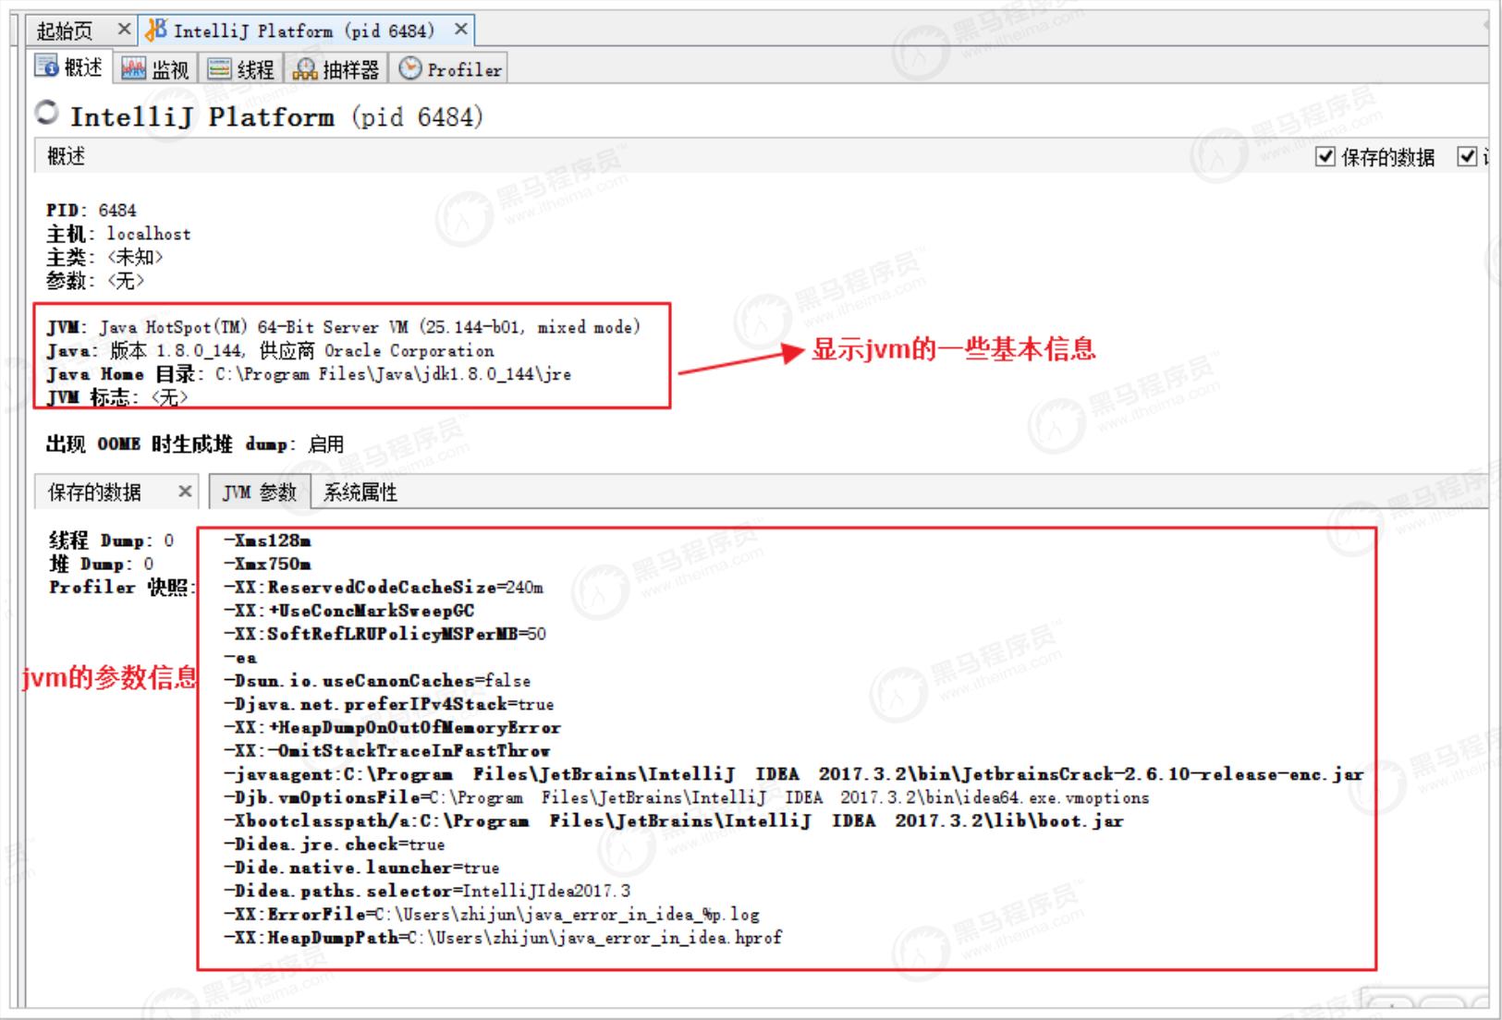Click the -Didea.paths.selector parameter

coord(427,891)
